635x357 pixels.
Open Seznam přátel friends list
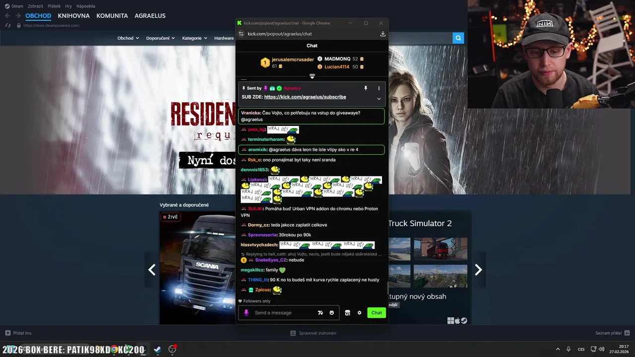tap(613, 333)
